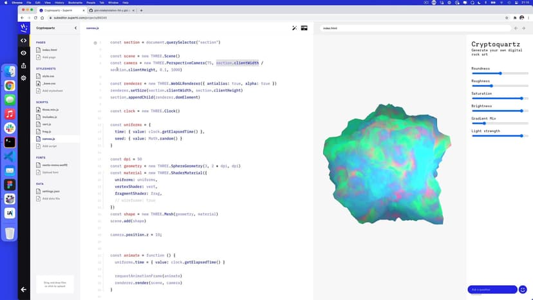Click the SuperHi logo icon
The width and height of the screenshot is (533, 300).
[x=24, y=28]
